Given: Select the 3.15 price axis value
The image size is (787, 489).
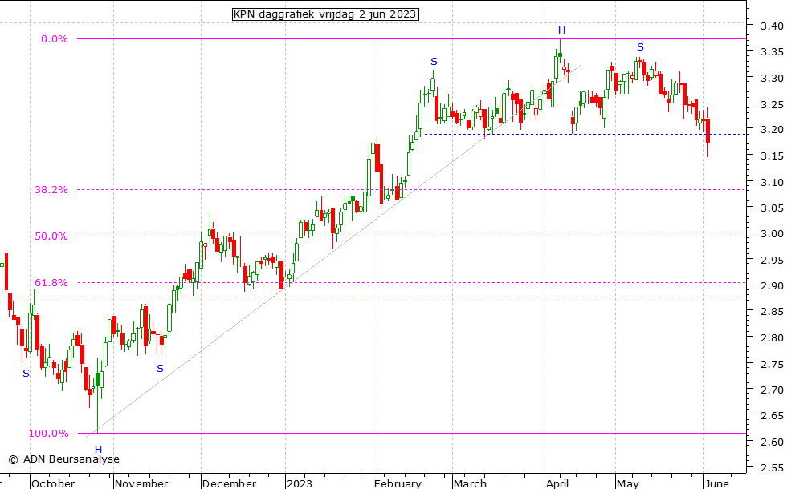Looking at the screenshot, I should 772,156.
